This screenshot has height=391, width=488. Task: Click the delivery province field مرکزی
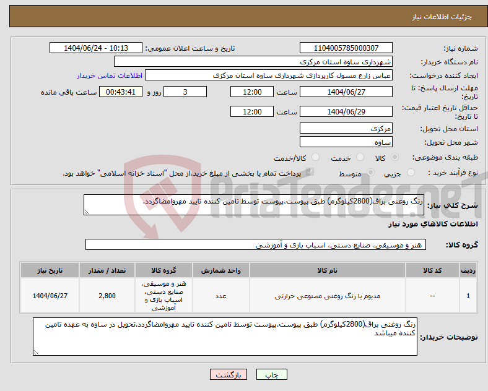tap(346, 128)
